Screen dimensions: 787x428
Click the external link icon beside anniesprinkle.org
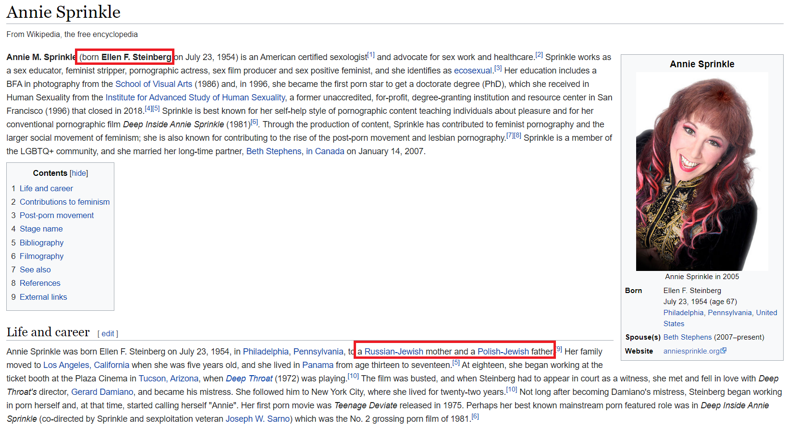(724, 351)
